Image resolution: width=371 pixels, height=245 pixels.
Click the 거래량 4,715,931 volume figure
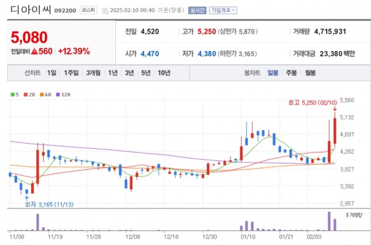[x=329, y=32]
